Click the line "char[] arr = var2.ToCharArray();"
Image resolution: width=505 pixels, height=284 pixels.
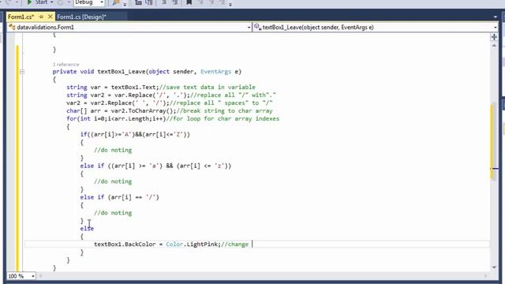click(122, 110)
